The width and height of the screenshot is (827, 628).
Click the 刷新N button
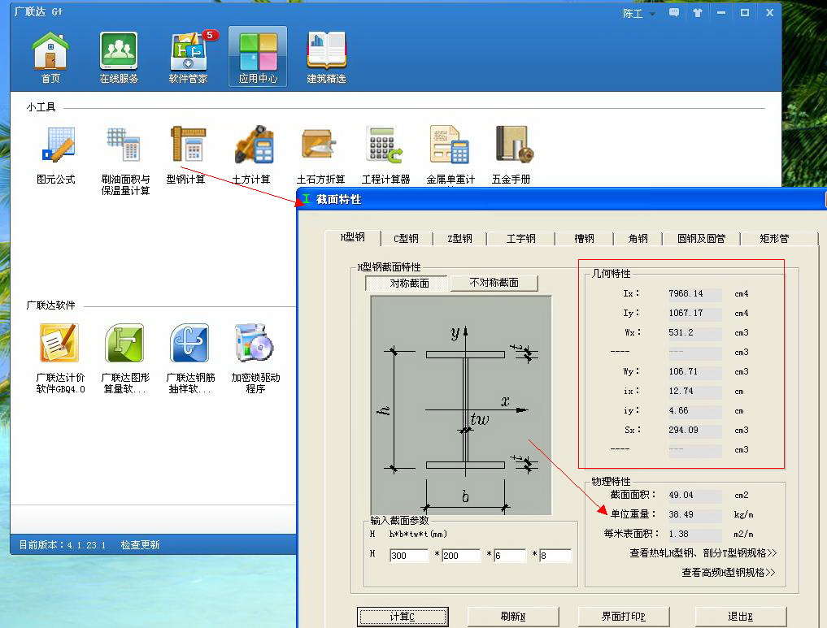512,617
